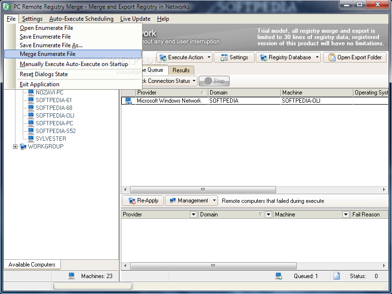Open Auto-Execute Scheduling menu
This screenshot has width=392, height=294.
(x=81, y=19)
